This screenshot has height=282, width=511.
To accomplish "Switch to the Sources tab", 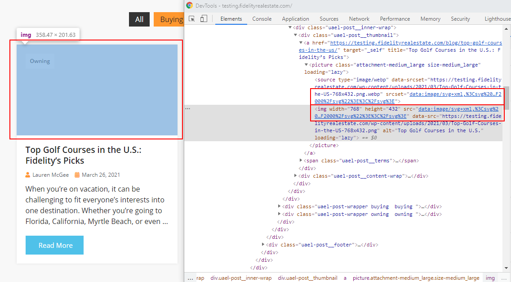I will [x=329, y=19].
